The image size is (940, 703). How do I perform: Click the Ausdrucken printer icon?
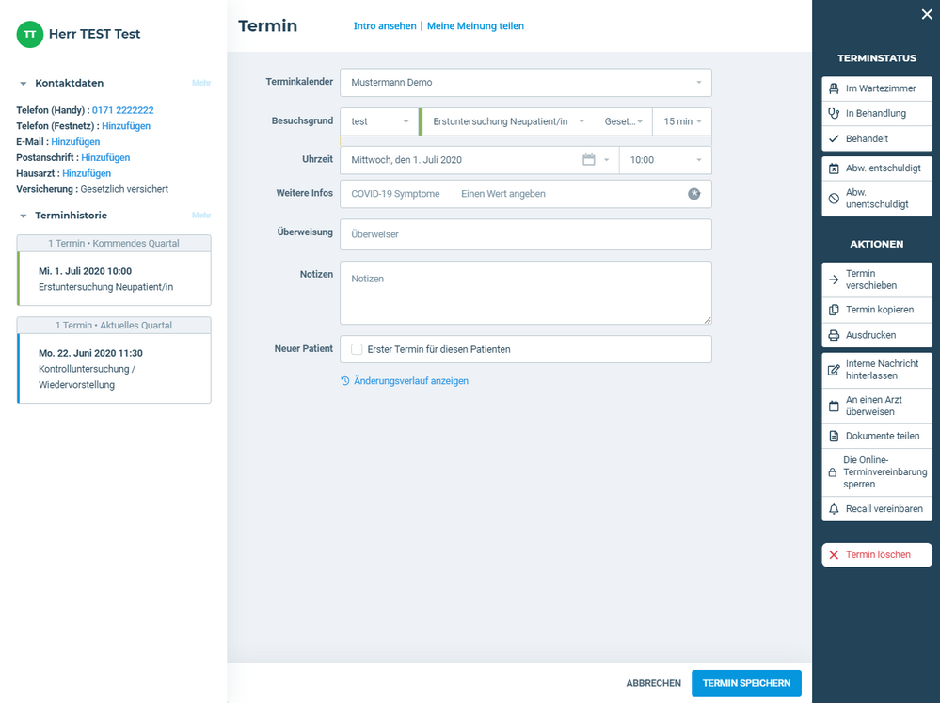pos(834,335)
